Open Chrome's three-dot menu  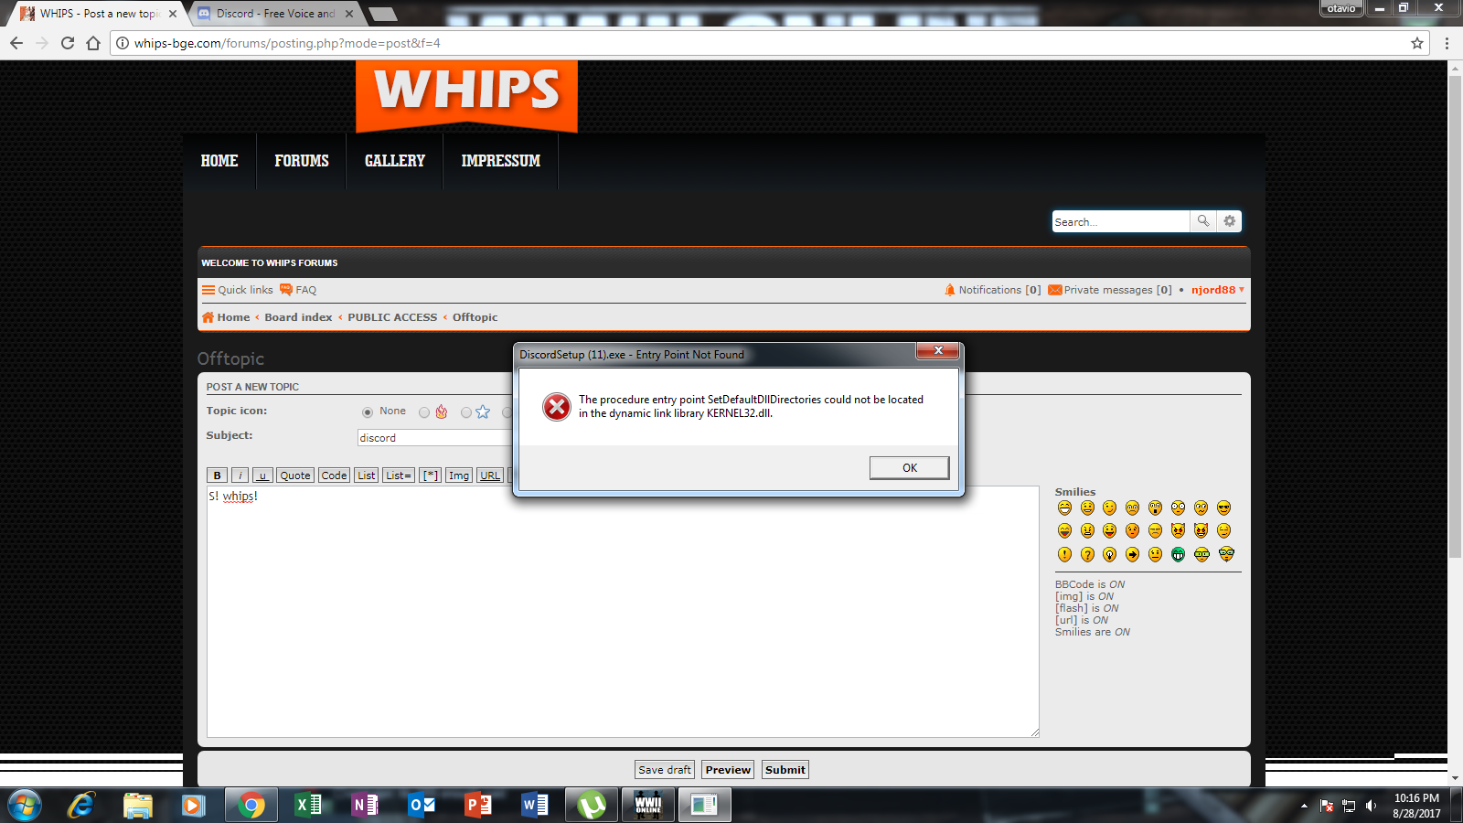point(1447,43)
